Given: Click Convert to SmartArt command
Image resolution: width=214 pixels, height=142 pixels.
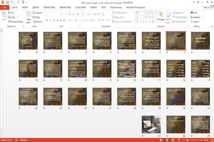Looking at the screenshot, I should 122,22.
